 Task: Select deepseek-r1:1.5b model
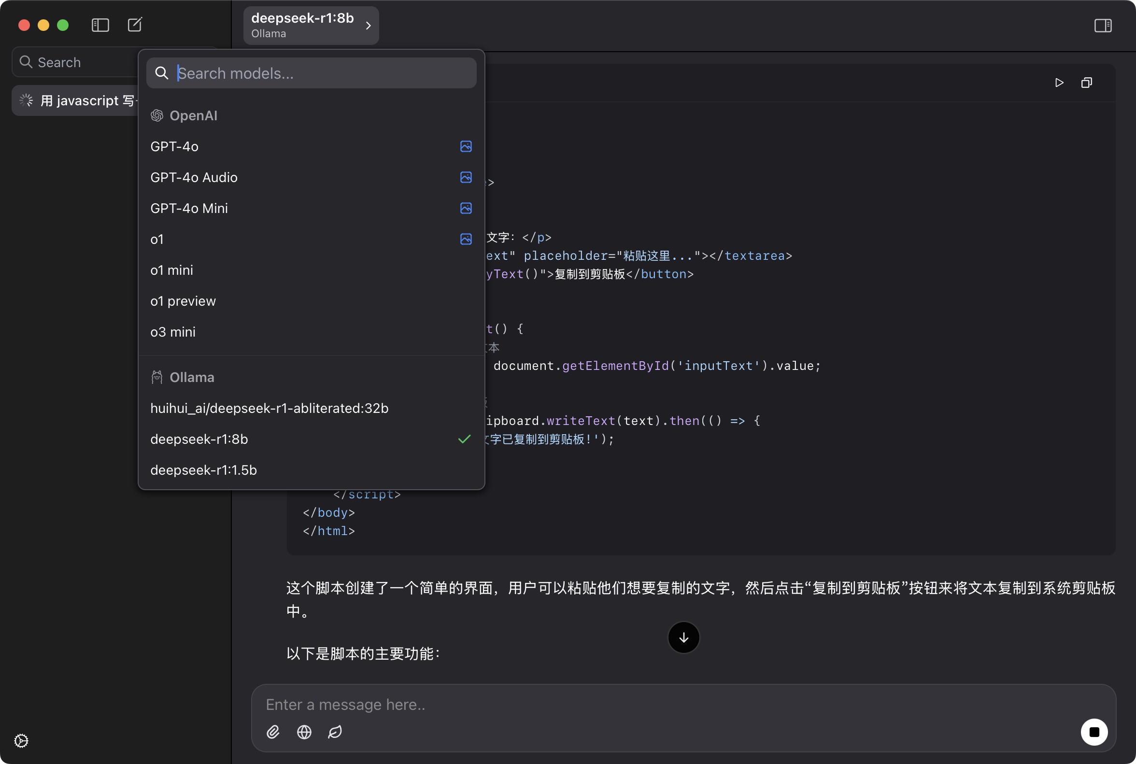coord(204,470)
